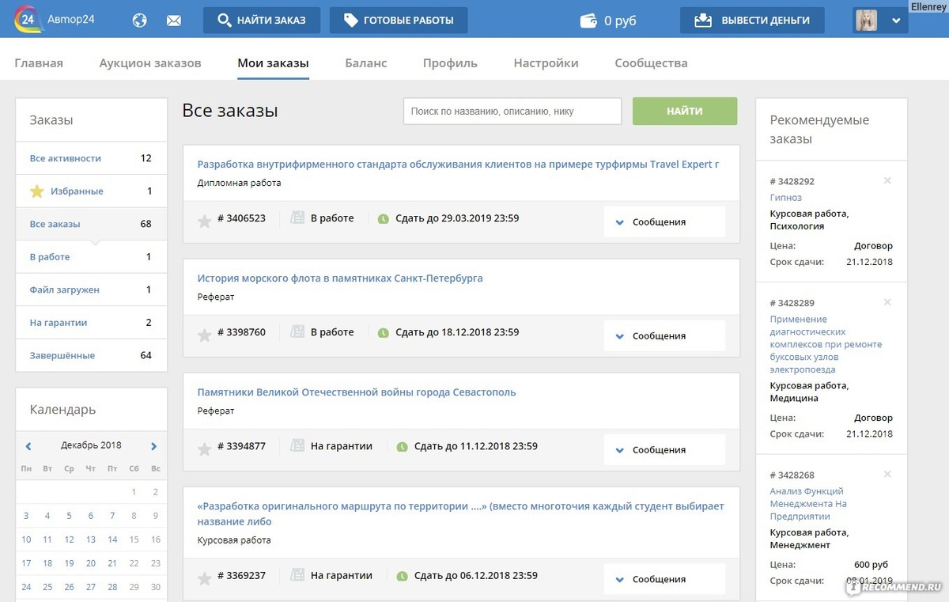
Task: Open Избранные orders filter
Action: click(91, 191)
